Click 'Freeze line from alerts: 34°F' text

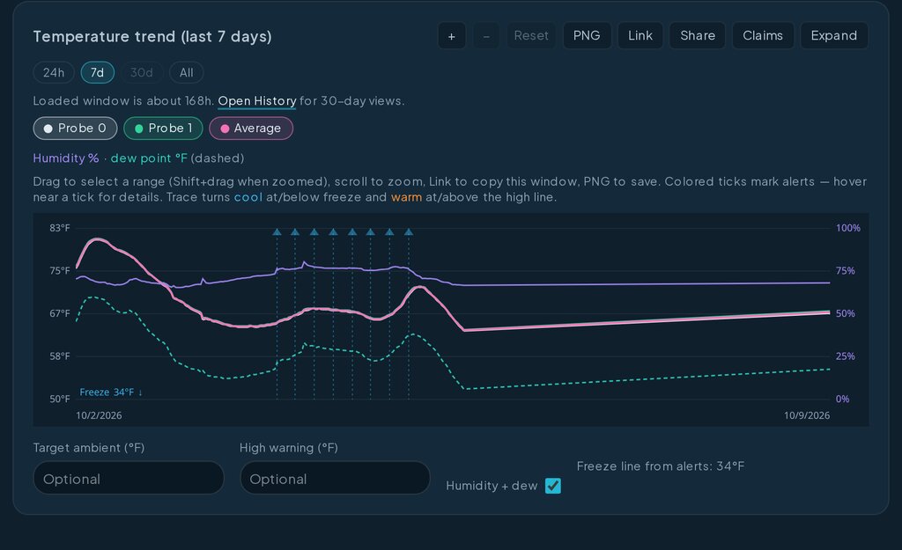coord(661,466)
